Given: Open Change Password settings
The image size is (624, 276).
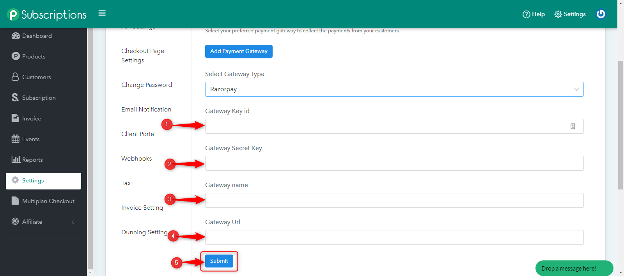Looking at the screenshot, I should click(x=147, y=85).
